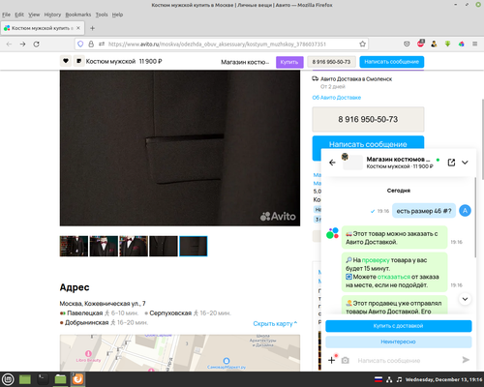The width and height of the screenshot is (484, 387).
Task: Collapse map with Скрыть карту
Action: pos(275,323)
